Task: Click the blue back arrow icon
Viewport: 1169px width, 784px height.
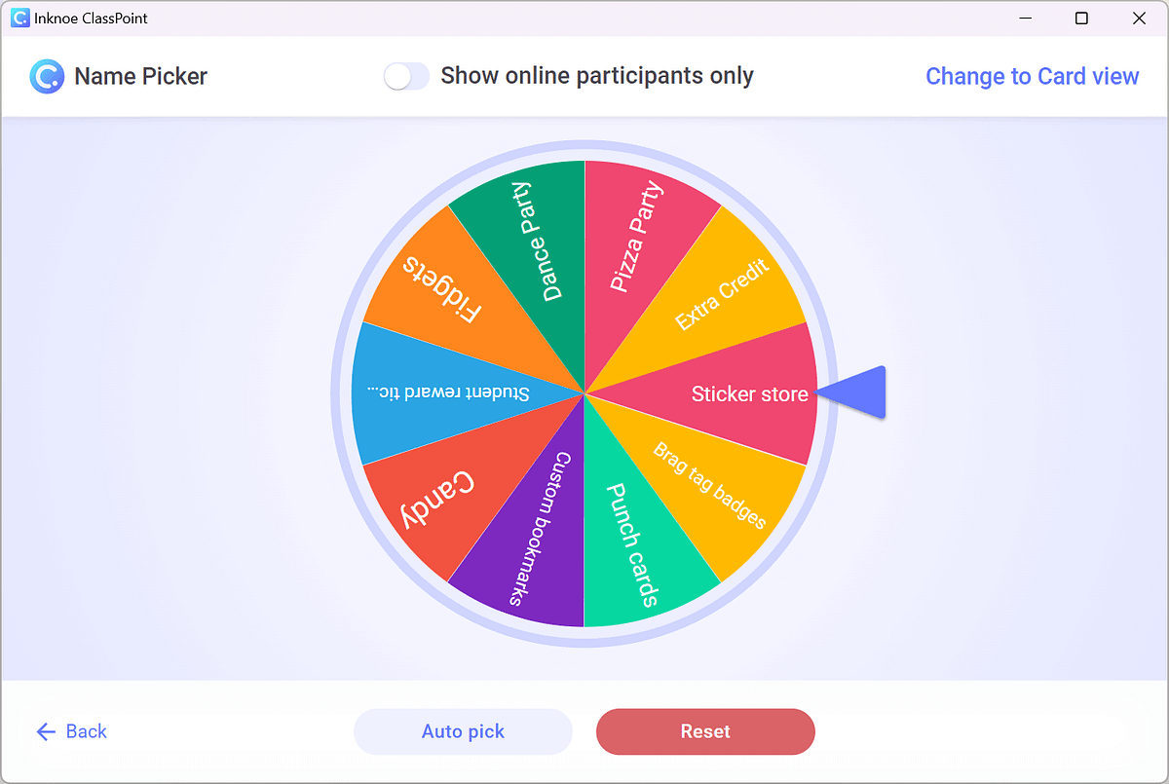Action: coord(45,731)
